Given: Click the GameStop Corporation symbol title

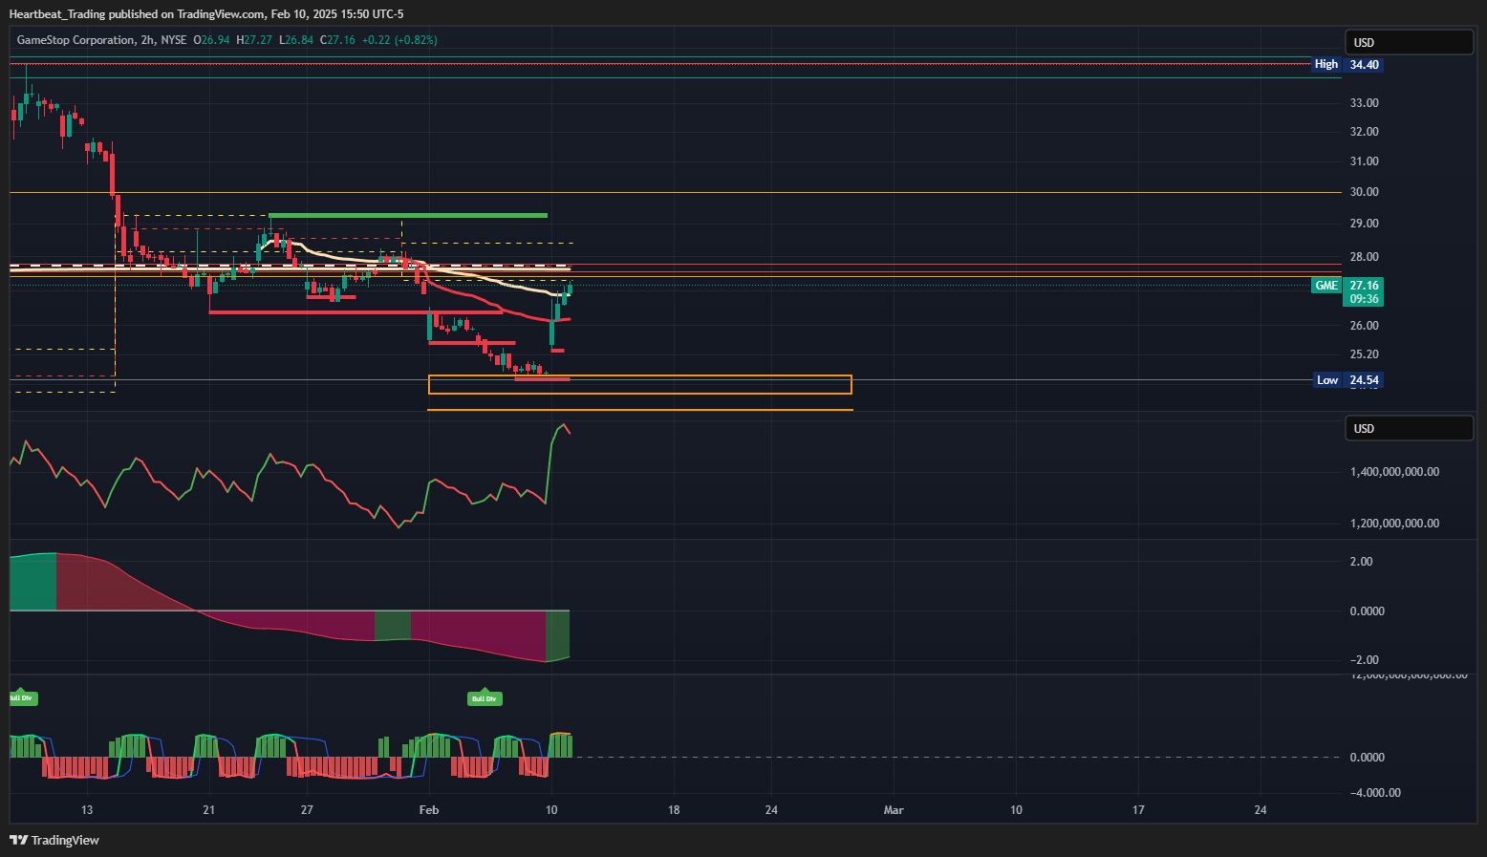Looking at the screenshot, I should [75, 40].
